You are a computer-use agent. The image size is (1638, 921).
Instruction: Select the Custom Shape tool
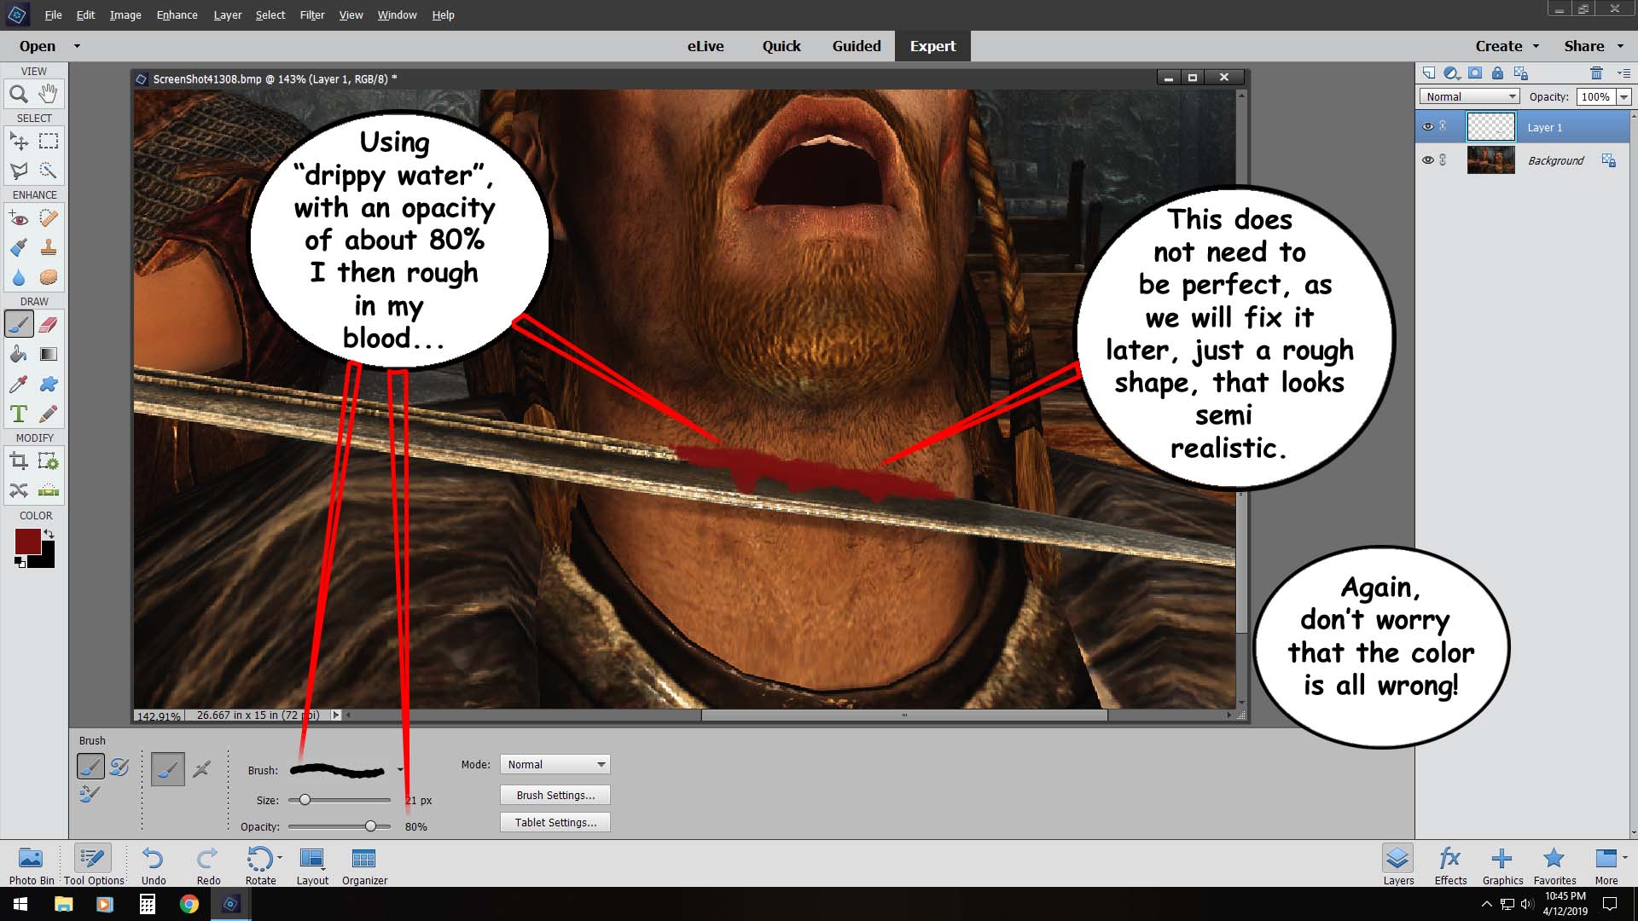pos(49,384)
